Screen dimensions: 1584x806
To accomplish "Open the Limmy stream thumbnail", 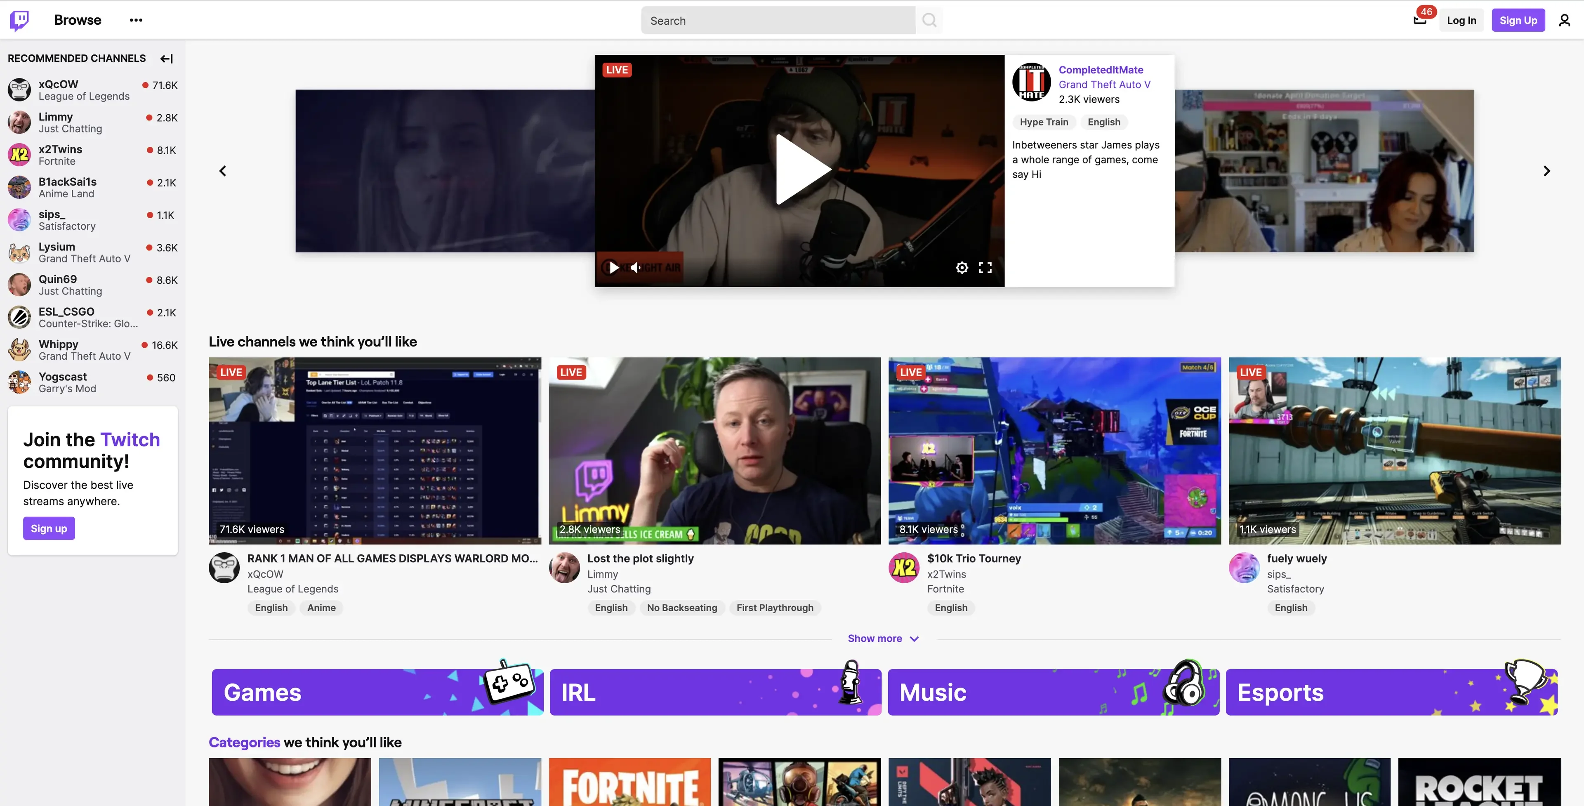I will coord(714,451).
